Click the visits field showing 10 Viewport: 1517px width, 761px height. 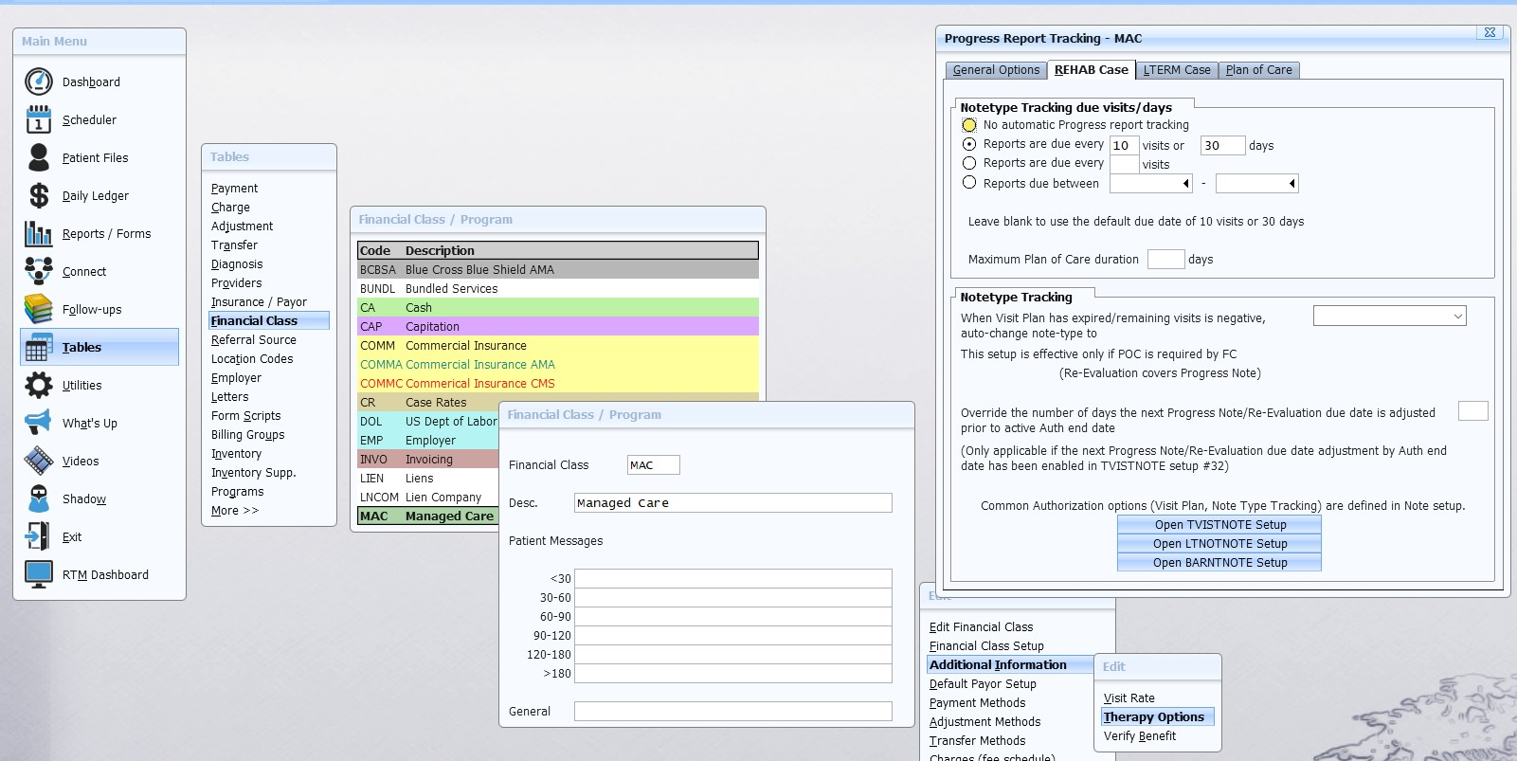[x=1124, y=145]
